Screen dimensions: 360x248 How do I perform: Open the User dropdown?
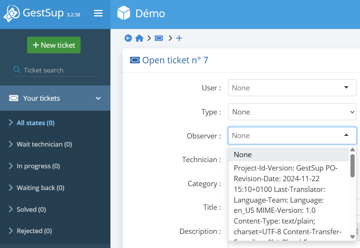[x=292, y=88]
